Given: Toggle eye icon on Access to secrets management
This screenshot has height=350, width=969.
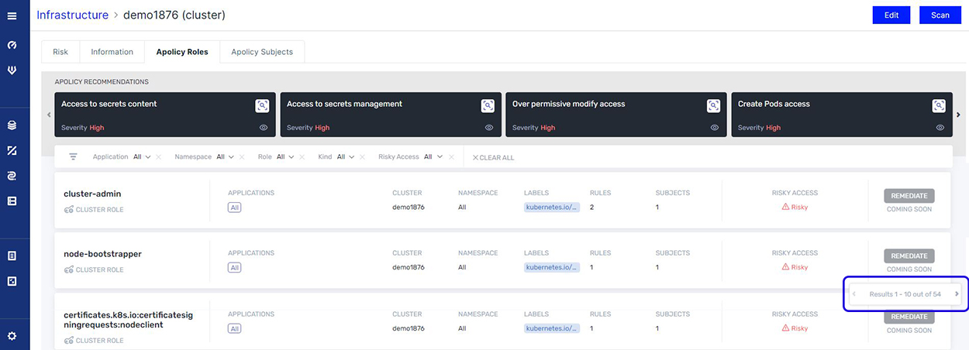Looking at the screenshot, I should pos(489,128).
